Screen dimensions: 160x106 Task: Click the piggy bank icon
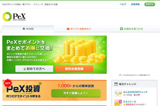68,29
